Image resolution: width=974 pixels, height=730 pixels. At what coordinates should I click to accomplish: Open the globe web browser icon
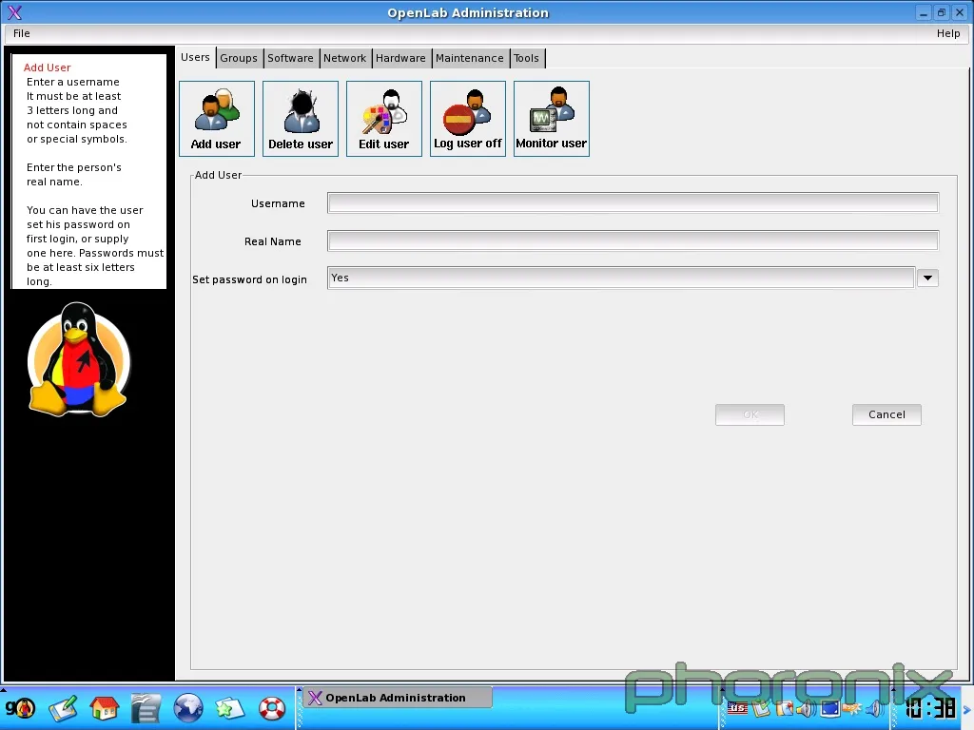(x=187, y=707)
